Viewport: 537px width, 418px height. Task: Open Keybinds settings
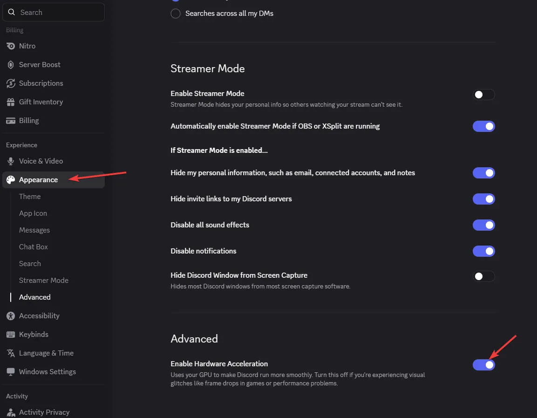coord(53,335)
